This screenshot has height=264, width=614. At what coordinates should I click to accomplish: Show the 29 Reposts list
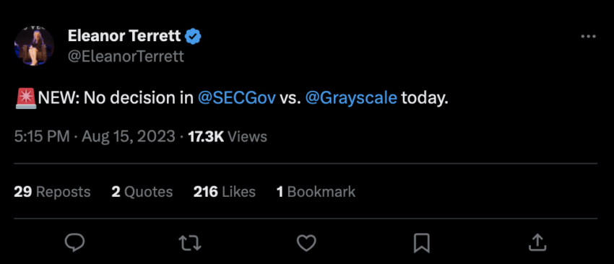tap(52, 192)
